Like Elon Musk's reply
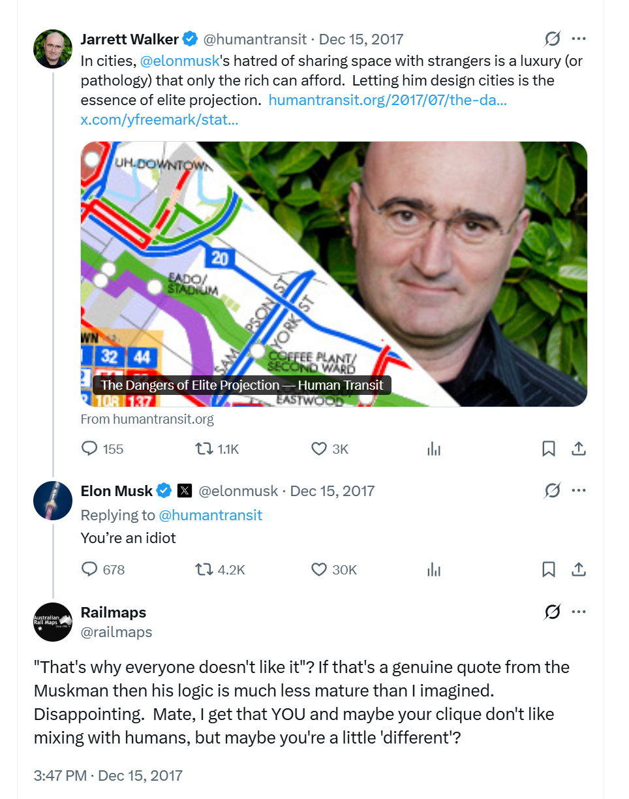629x799 pixels. [x=318, y=569]
